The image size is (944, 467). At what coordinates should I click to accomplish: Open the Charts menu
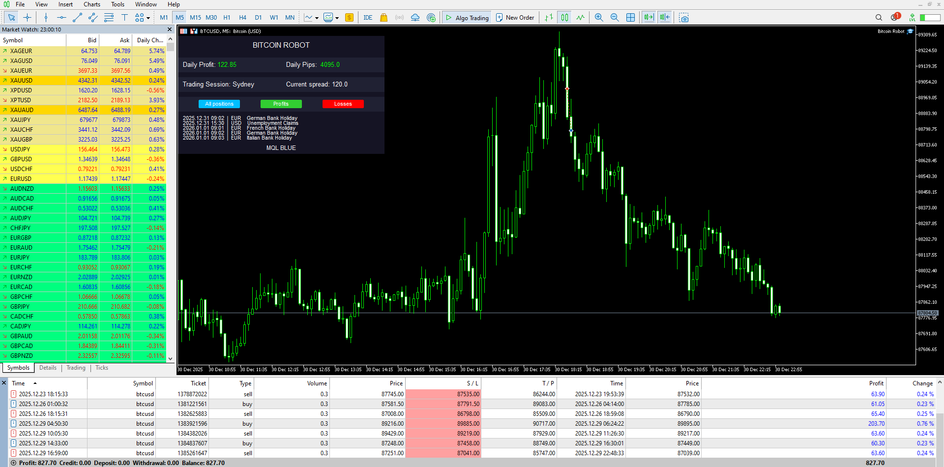tap(92, 4)
